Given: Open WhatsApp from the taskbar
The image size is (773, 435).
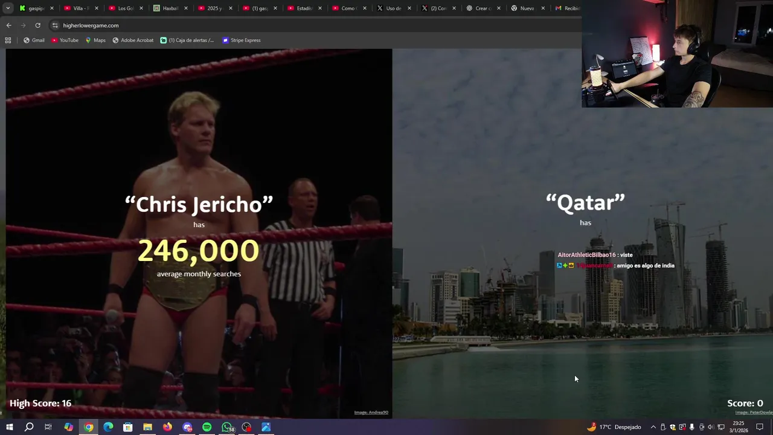Looking at the screenshot, I should 227,427.
